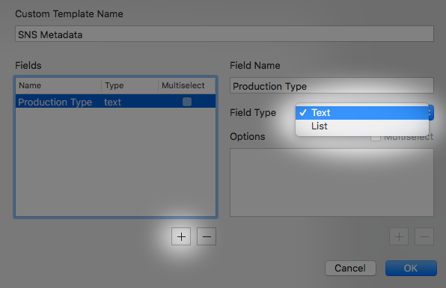Remove an option with minus button under Options
Viewport: 446px width, 288px height.
[424, 236]
